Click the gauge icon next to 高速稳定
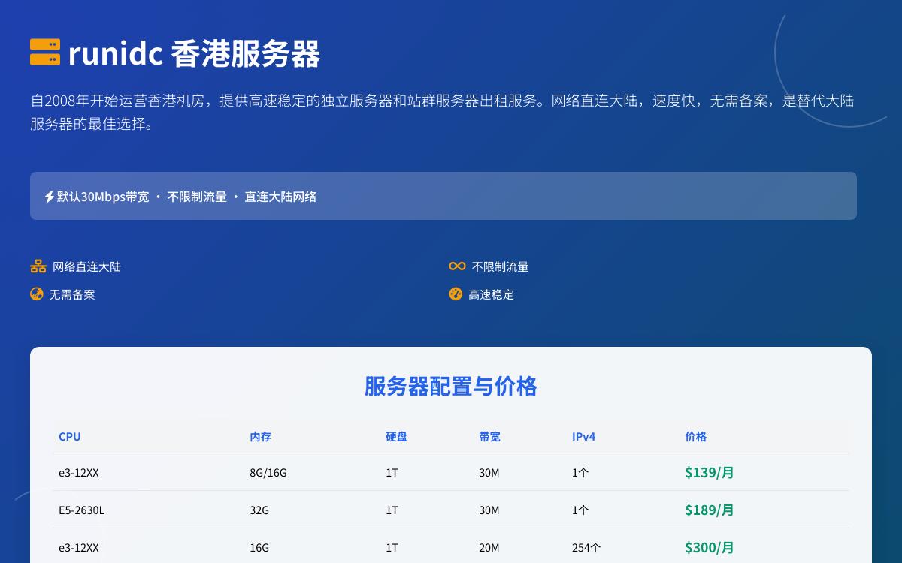 [456, 294]
